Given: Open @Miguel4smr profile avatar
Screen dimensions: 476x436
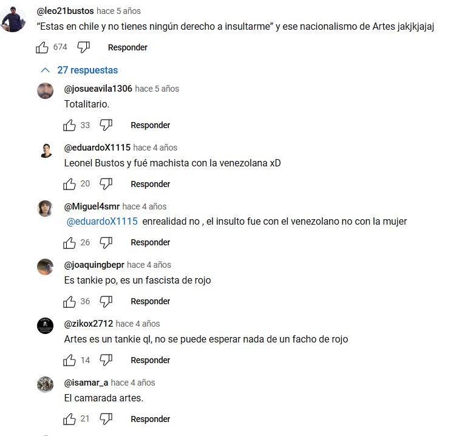Looking at the screenshot, I should [x=45, y=209].
